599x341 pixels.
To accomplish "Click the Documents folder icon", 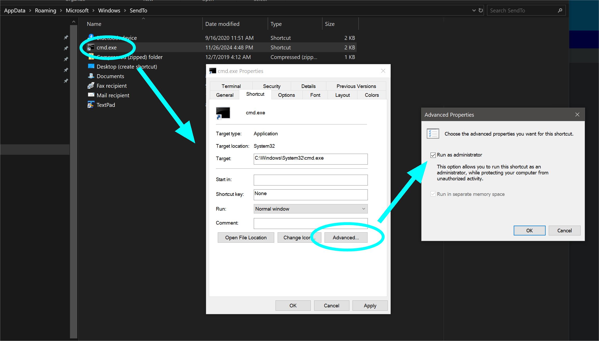I will coord(91,76).
